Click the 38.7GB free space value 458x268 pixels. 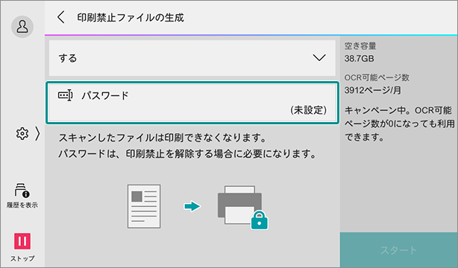pos(359,59)
